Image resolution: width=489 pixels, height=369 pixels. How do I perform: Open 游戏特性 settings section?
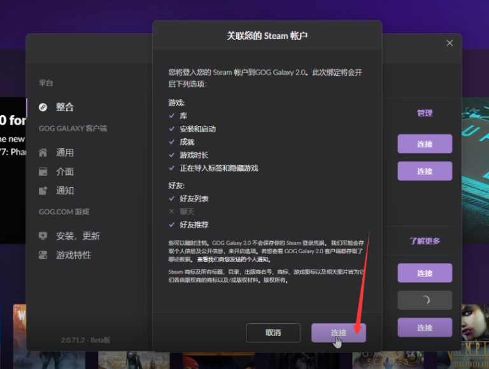[73, 255]
